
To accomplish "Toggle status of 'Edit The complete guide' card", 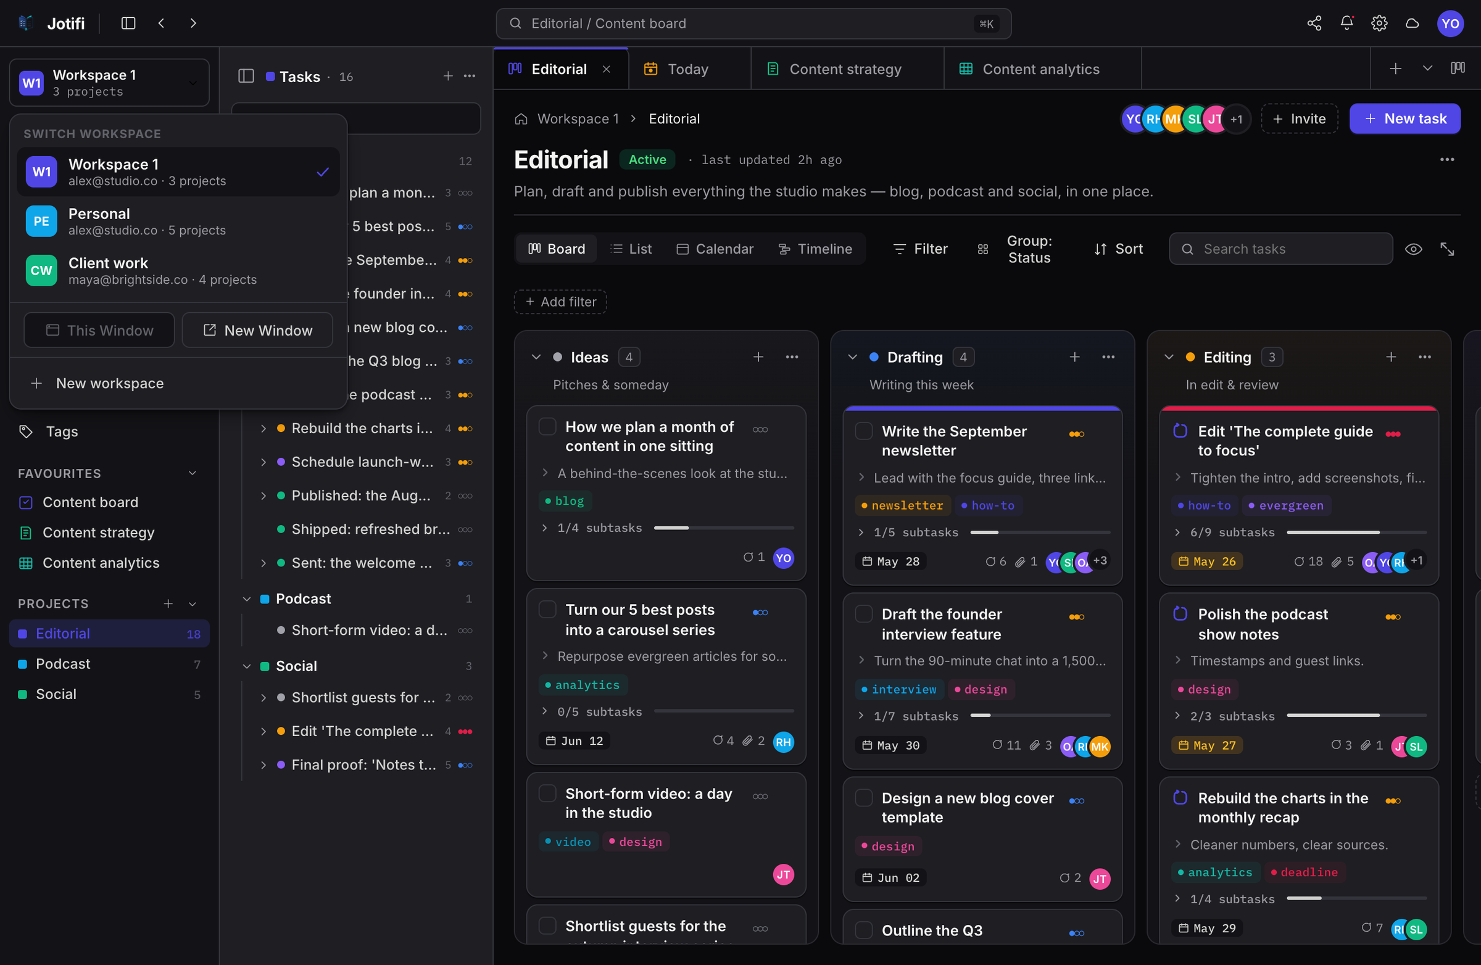I will (1180, 431).
